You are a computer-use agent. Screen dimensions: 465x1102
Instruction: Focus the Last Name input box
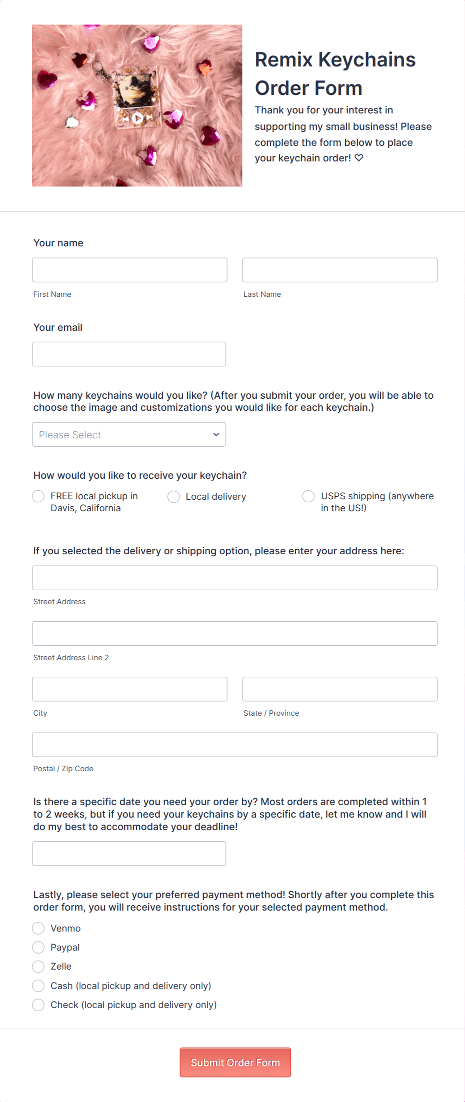coord(339,269)
